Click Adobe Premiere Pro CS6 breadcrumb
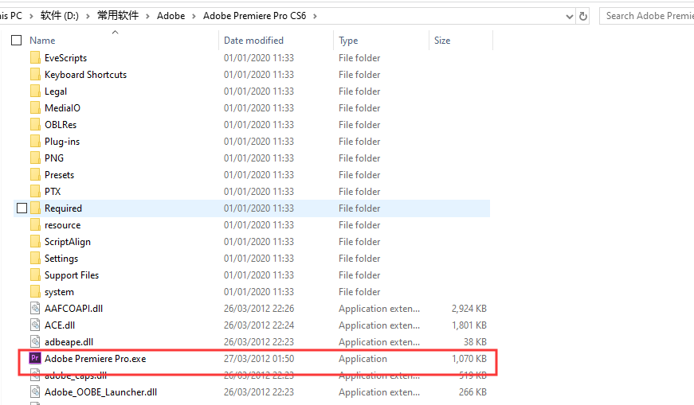Screen dimensions: 694x405 pyautogui.click(x=254, y=16)
